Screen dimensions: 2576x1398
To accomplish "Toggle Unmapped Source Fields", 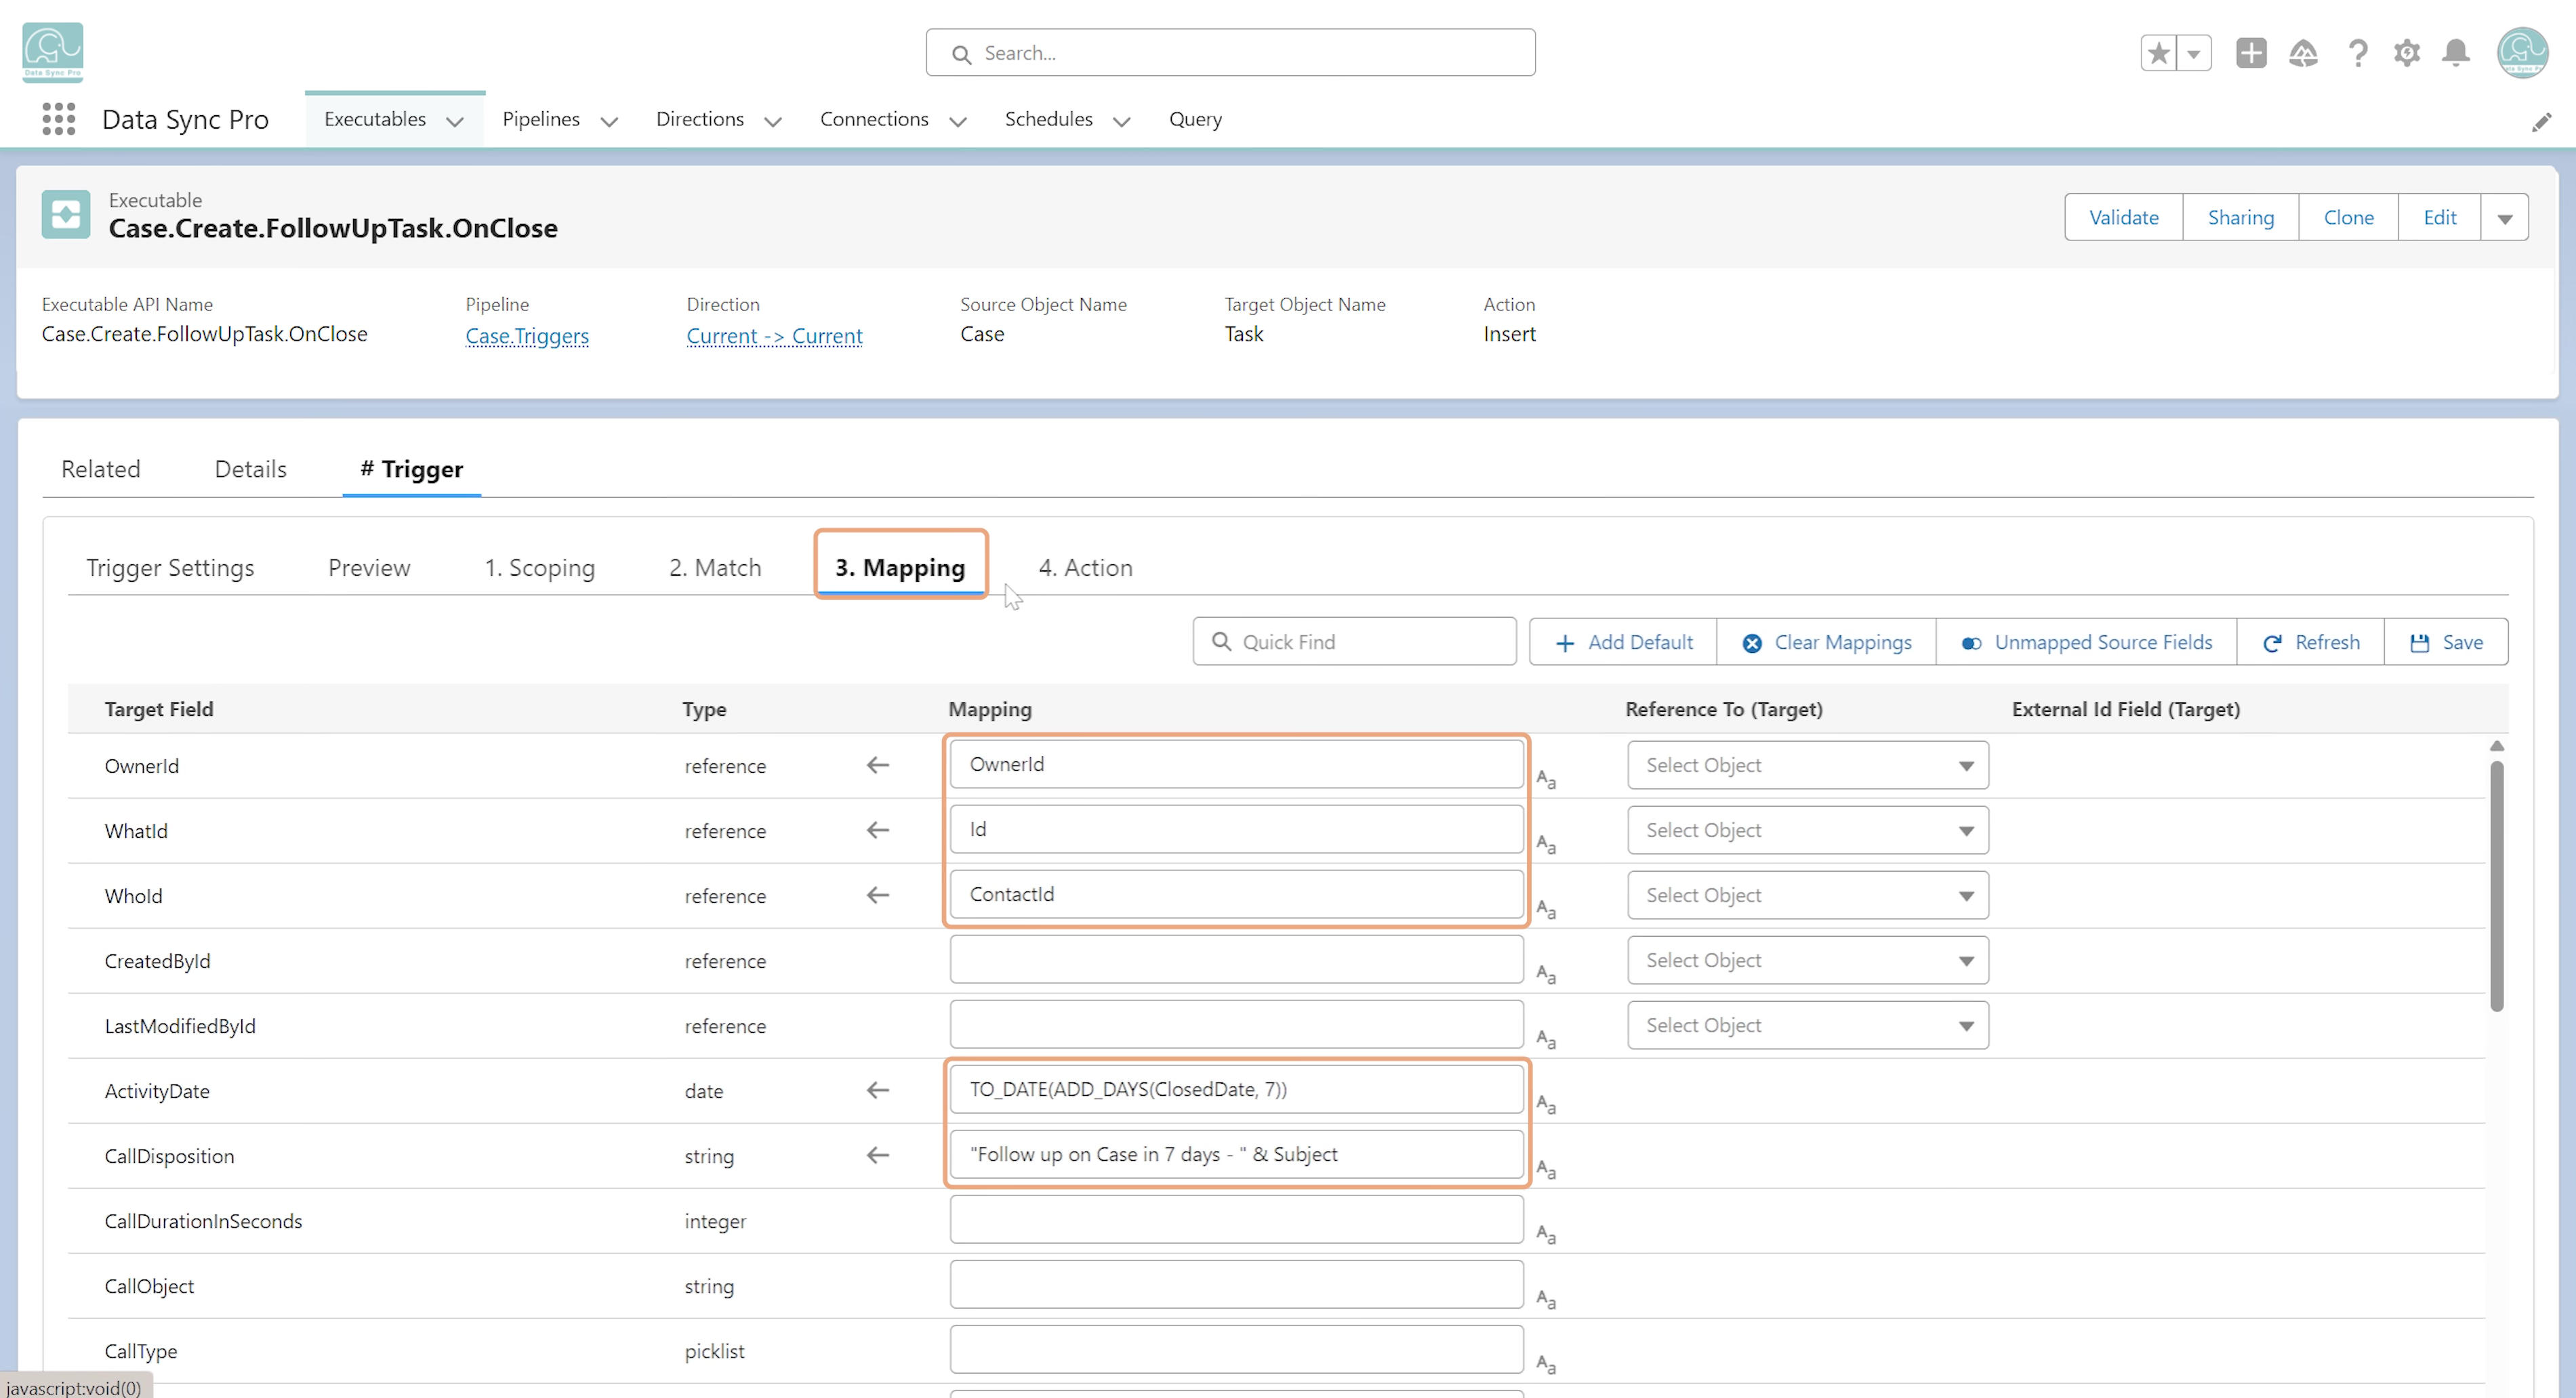I will point(2086,641).
